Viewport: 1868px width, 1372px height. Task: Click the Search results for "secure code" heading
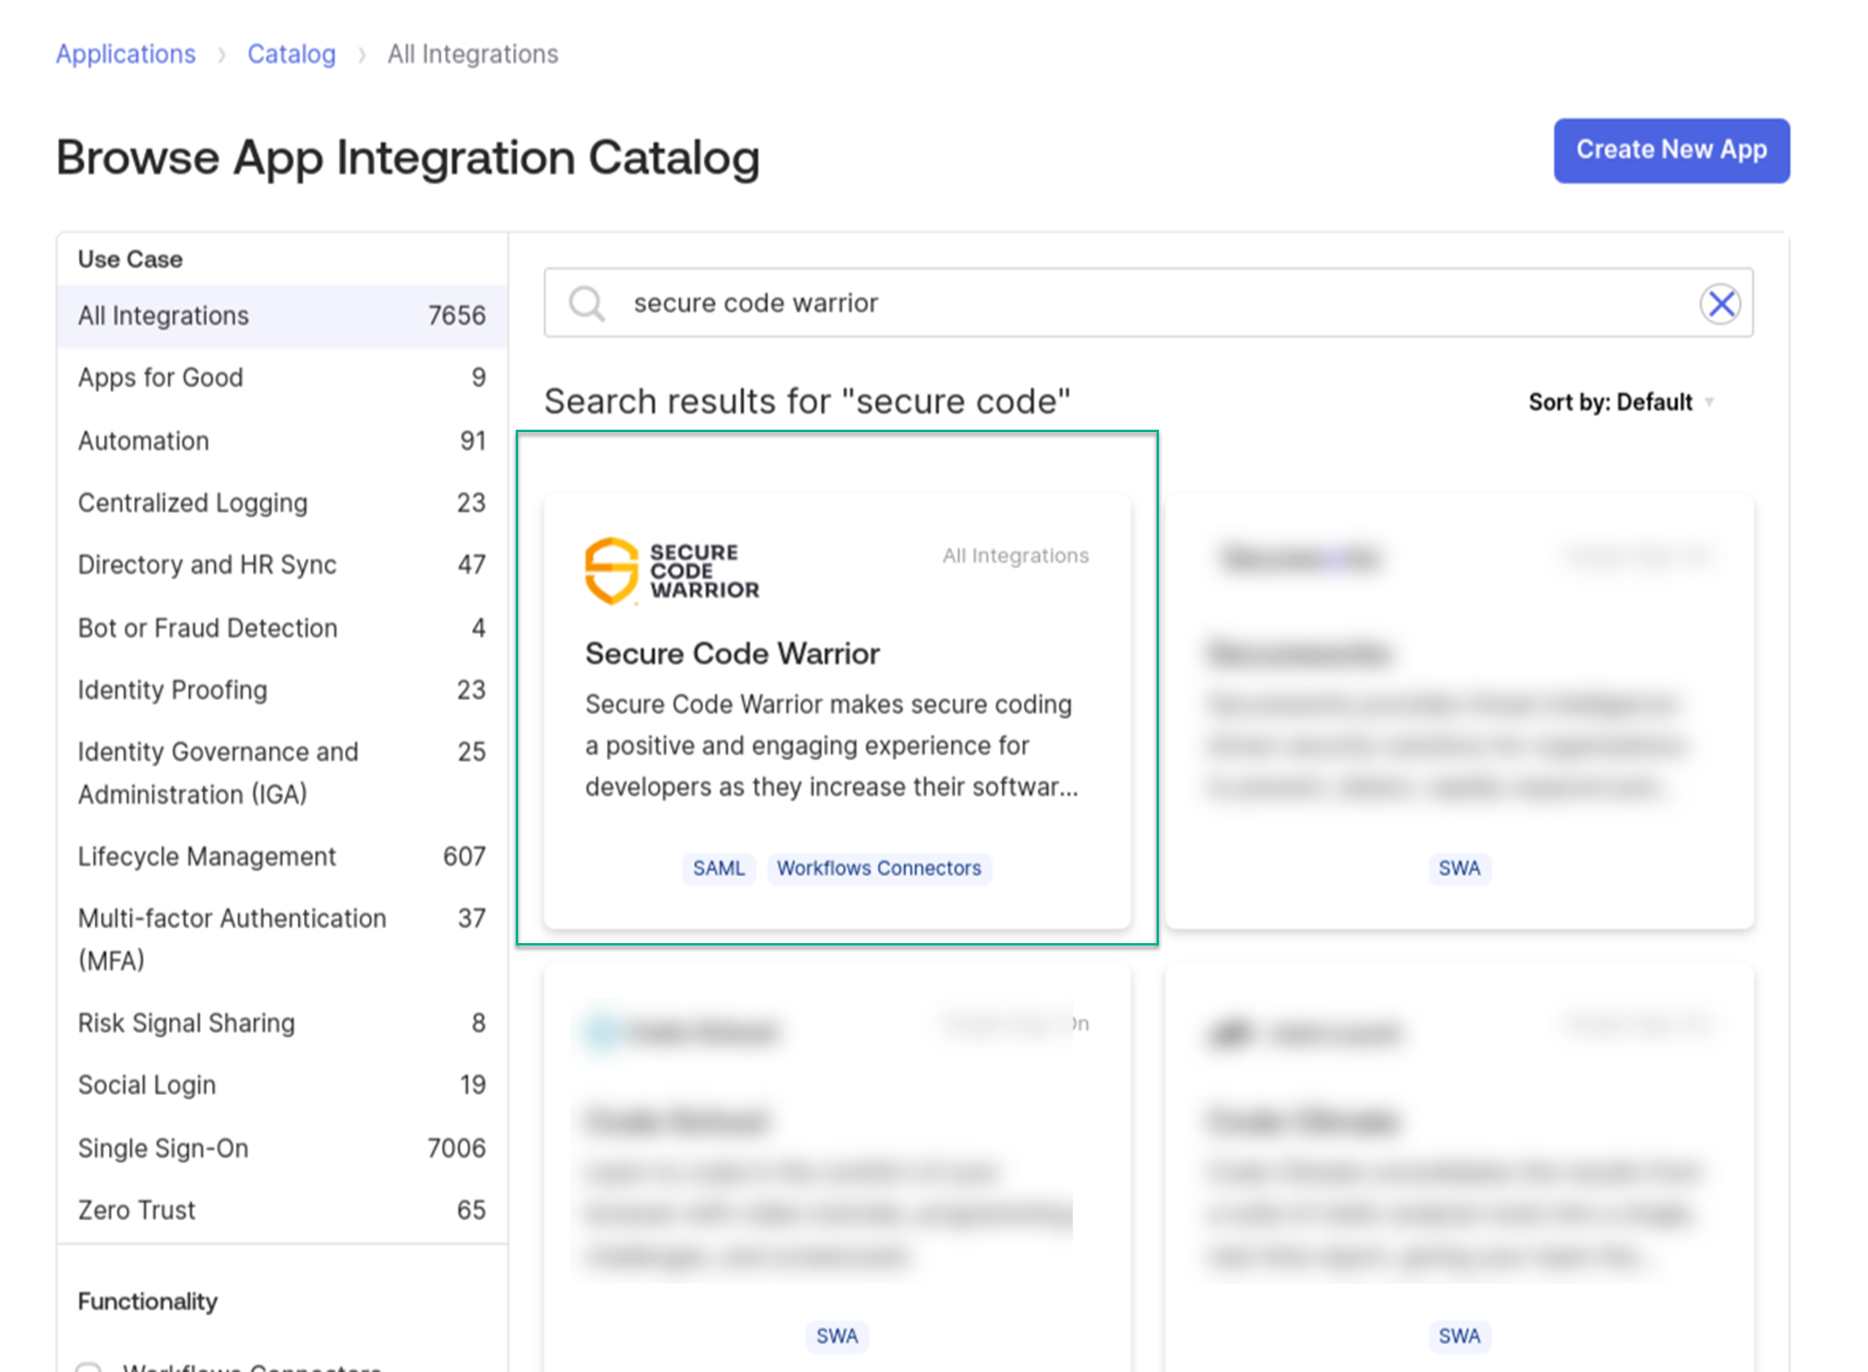pos(807,402)
